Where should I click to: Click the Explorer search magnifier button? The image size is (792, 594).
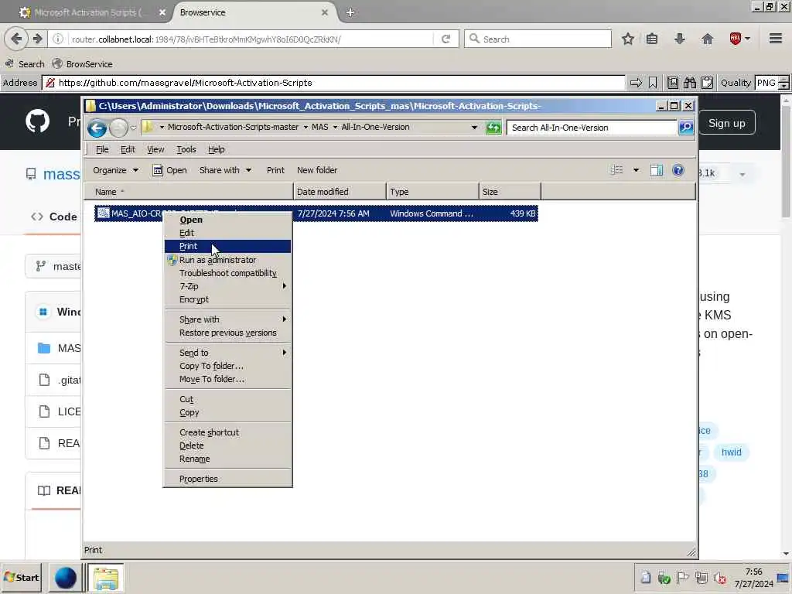(686, 128)
